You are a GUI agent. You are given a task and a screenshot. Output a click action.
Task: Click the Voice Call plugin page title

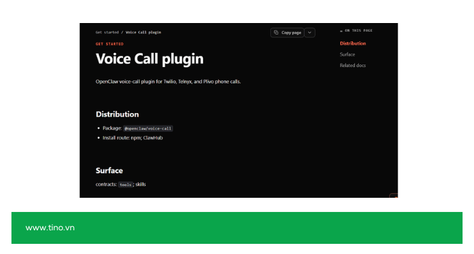point(150,59)
